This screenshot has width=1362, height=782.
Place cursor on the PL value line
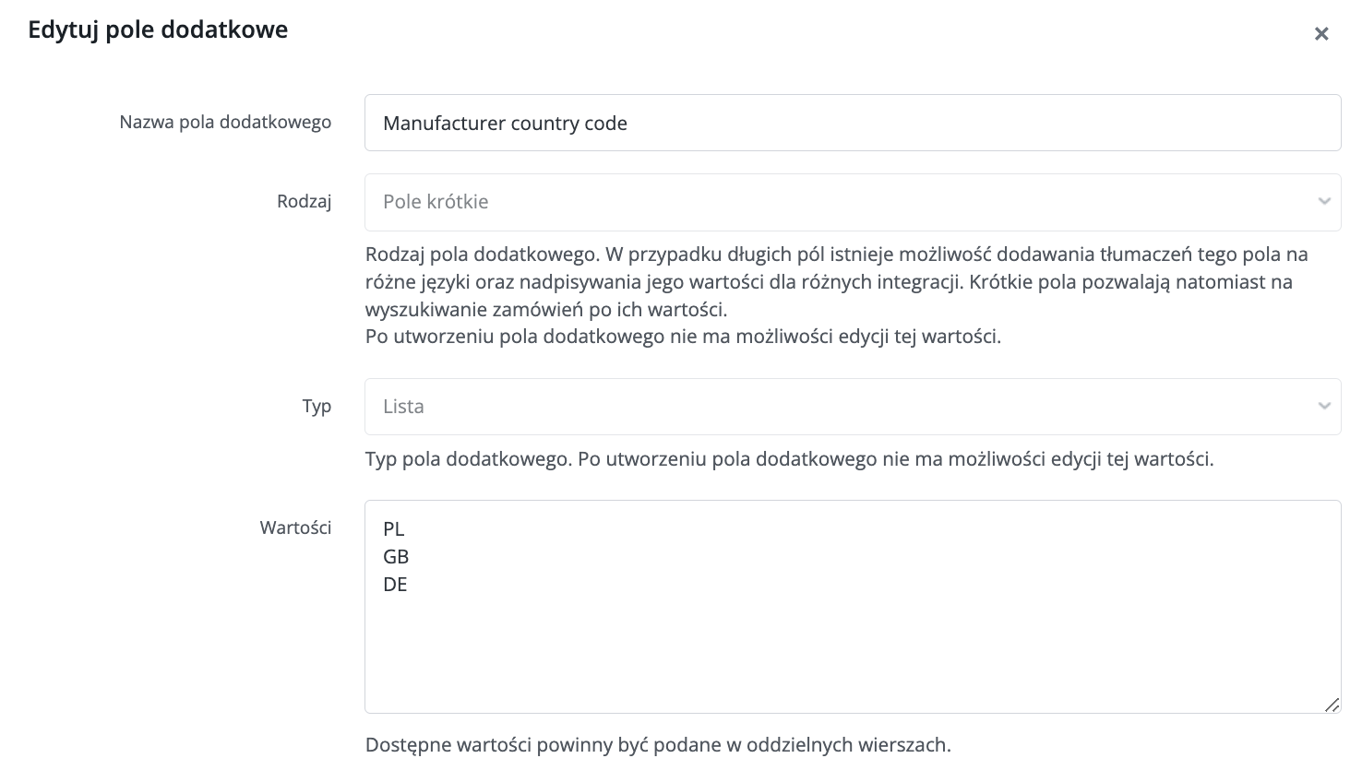coord(394,529)
